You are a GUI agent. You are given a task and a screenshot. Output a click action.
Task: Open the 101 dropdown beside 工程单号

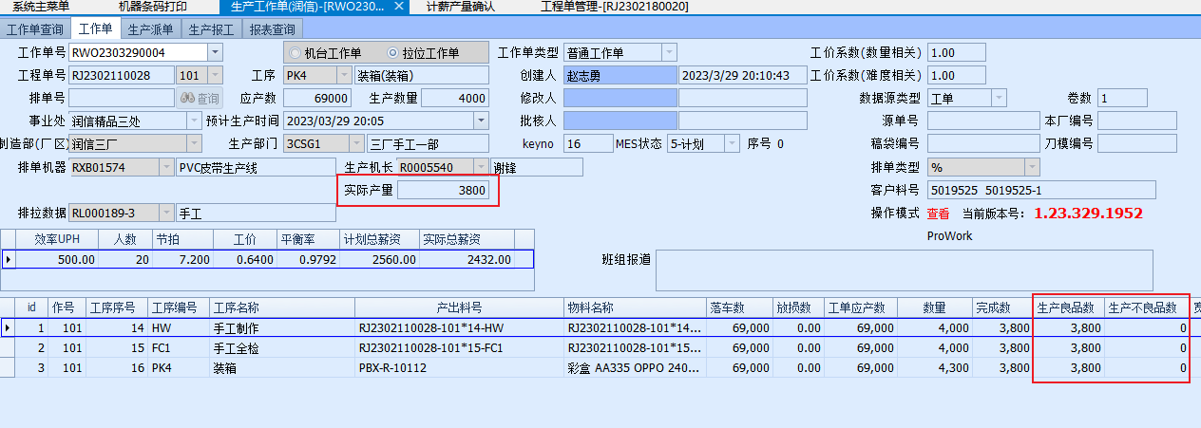point(216,75)
